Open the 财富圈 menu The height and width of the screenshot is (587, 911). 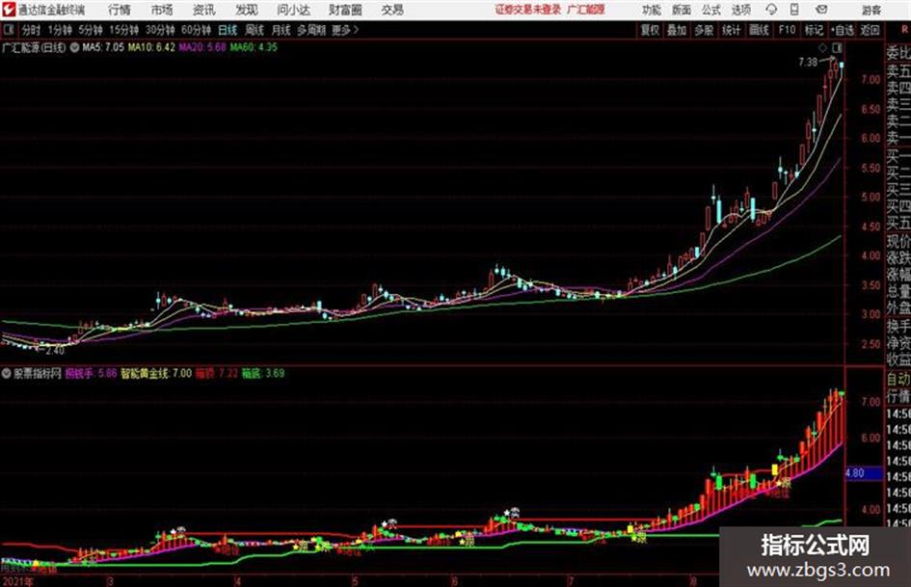[x=345, y=10]
